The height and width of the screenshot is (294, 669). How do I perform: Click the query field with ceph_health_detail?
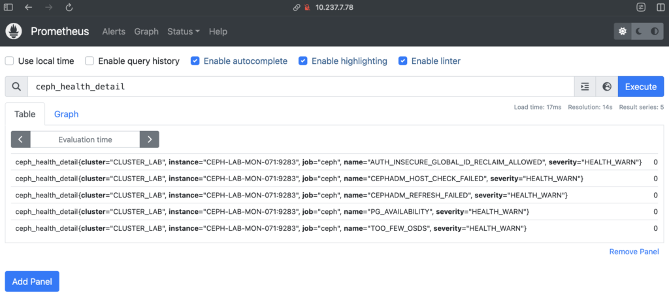coord(301,87)
